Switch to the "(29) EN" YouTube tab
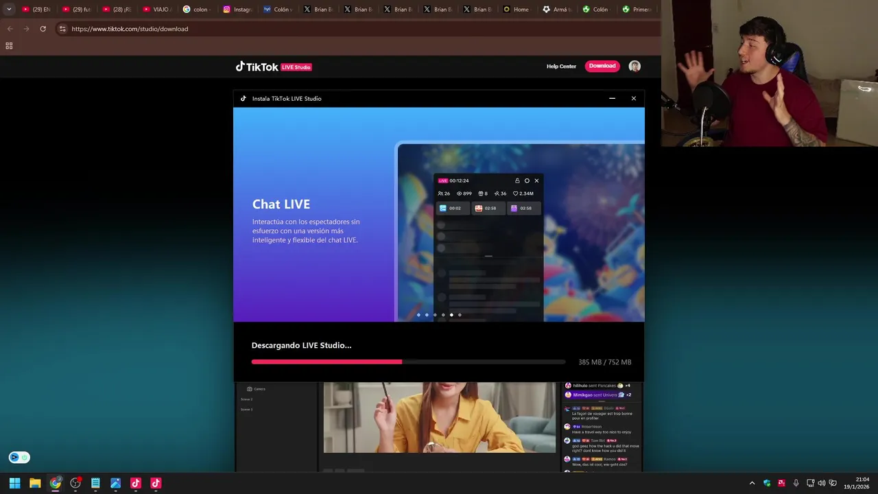This screenshot has height=494, width=878. click(36, 10)
